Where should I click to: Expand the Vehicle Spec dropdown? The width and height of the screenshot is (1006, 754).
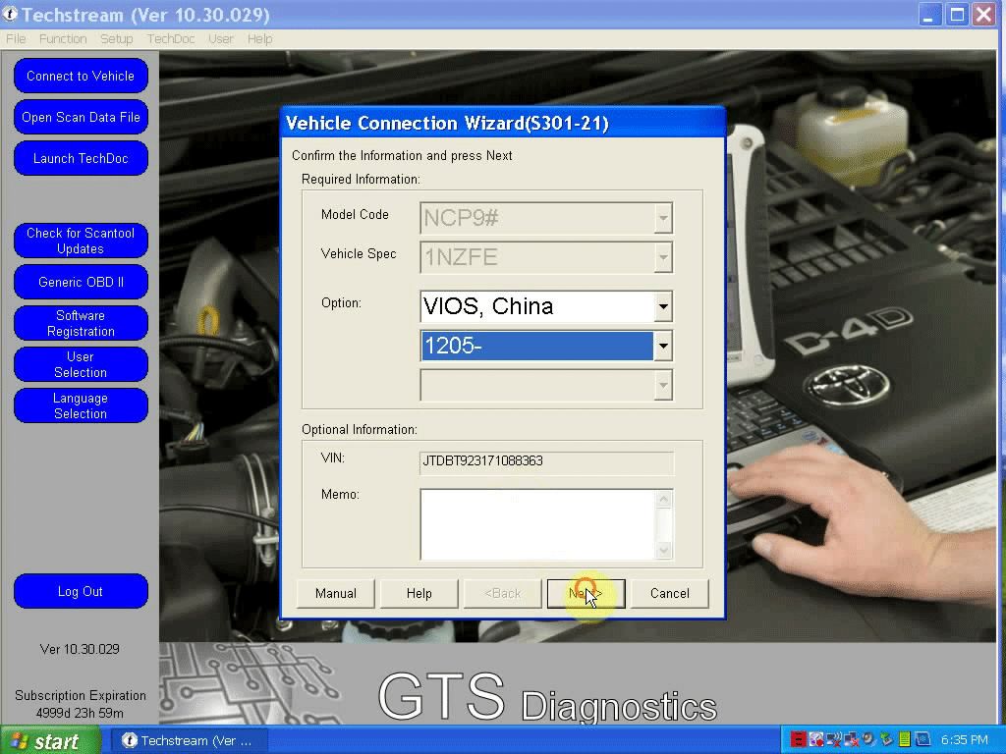pyautogui.click(x=663, y=257)
